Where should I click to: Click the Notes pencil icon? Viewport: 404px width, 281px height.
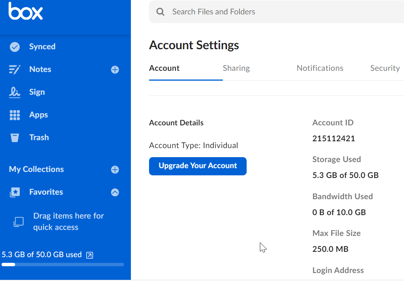(x=15, y=69)
